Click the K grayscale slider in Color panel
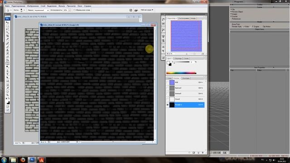 (182, 62)
